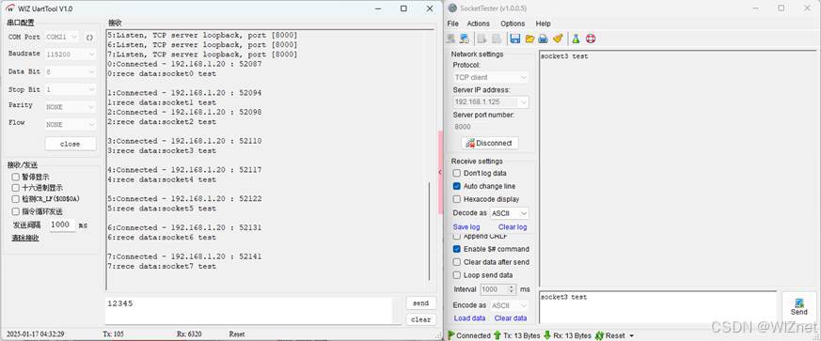Click the COM port refresh icon button
The height and width of the screenshot is (341, 821).
[89, 38]
